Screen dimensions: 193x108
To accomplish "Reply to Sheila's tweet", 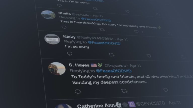I will point(64,27).
